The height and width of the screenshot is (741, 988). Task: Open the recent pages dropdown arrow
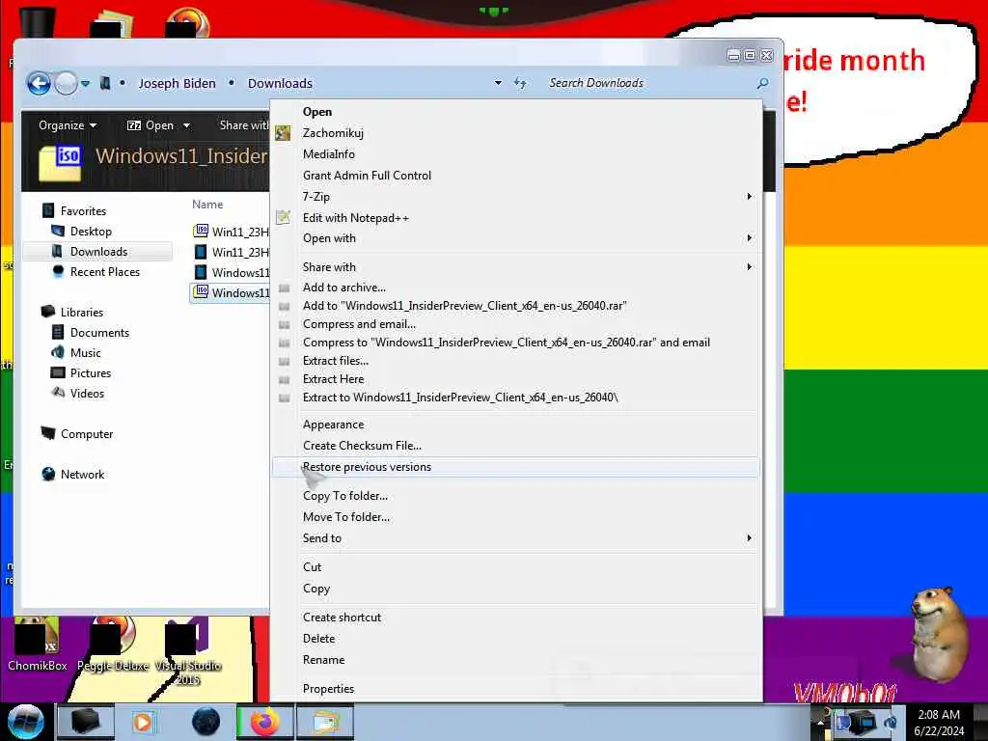pyautogui.click(x=85, y=83)
